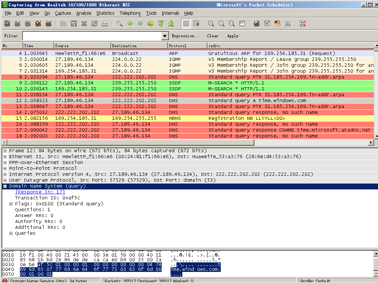Open the Capture menu
Viewport: 378px width, 283px height.
(63, 13)
